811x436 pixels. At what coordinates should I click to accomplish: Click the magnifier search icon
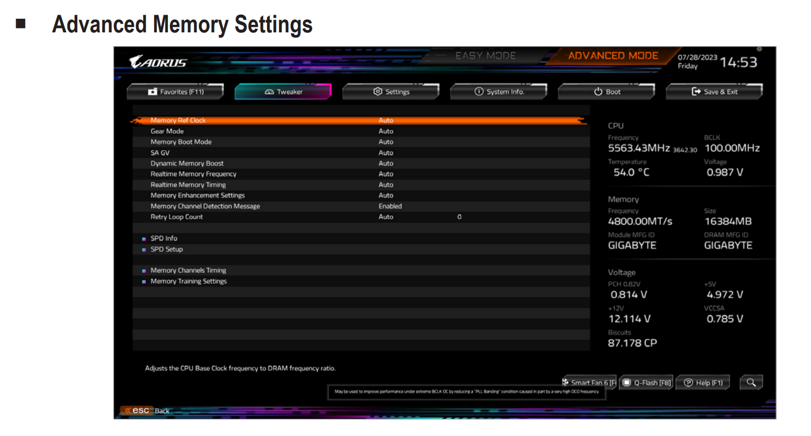click(751, 382)
